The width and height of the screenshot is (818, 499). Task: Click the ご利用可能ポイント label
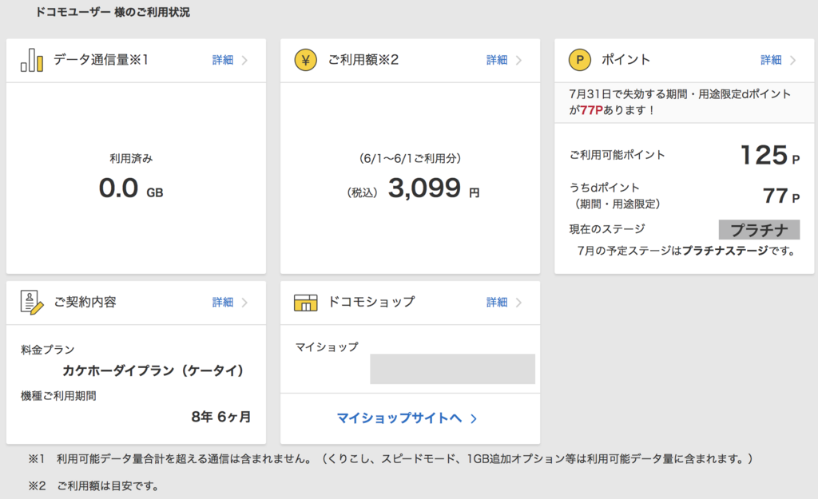click(x=617, y=155)
